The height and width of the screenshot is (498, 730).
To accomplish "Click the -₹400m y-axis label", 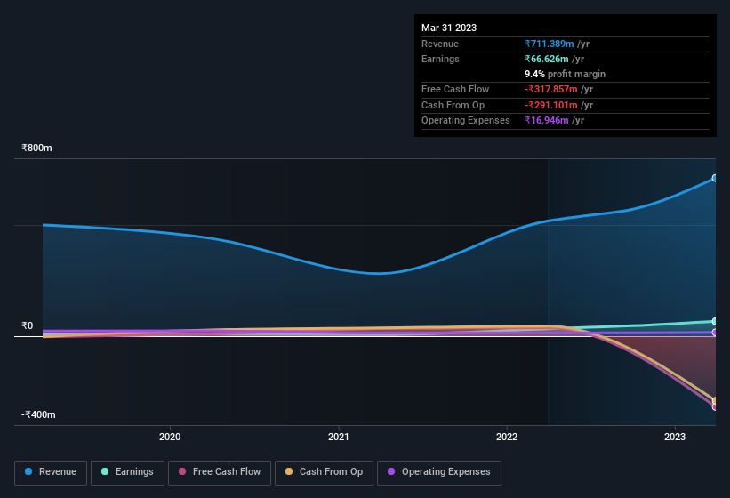I will pos(38,414).
